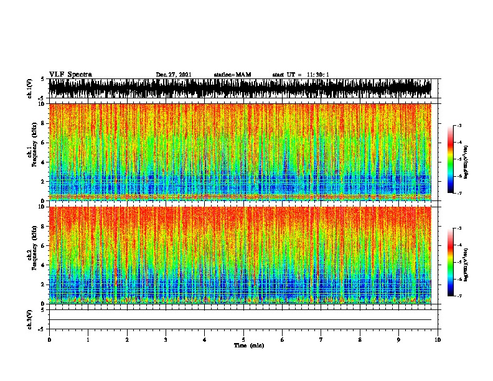493x381 pixels.
Task: Select the date text "Dec. 27, 2021"
Action: point(174,75)
